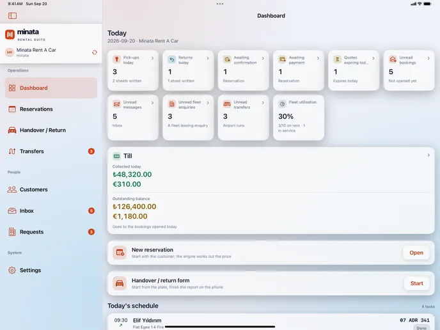This screenshot has width=440, height=330.
Task: Click the Awaiting confirmation icon
Action: tap(227, 59)
